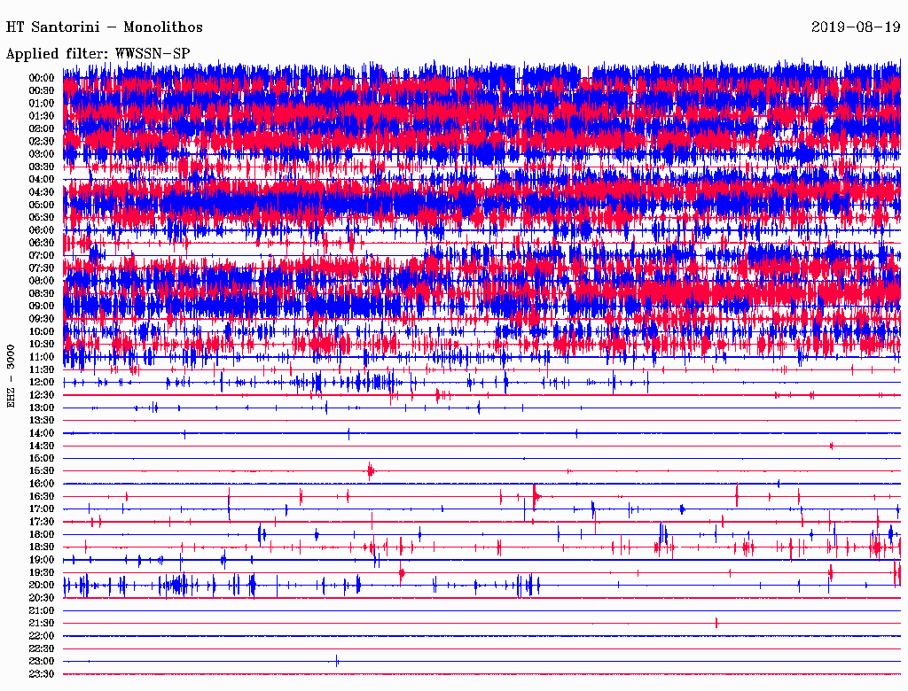Select the 13:30 time label
The image size is (908, 691).
tap(42, 421)
